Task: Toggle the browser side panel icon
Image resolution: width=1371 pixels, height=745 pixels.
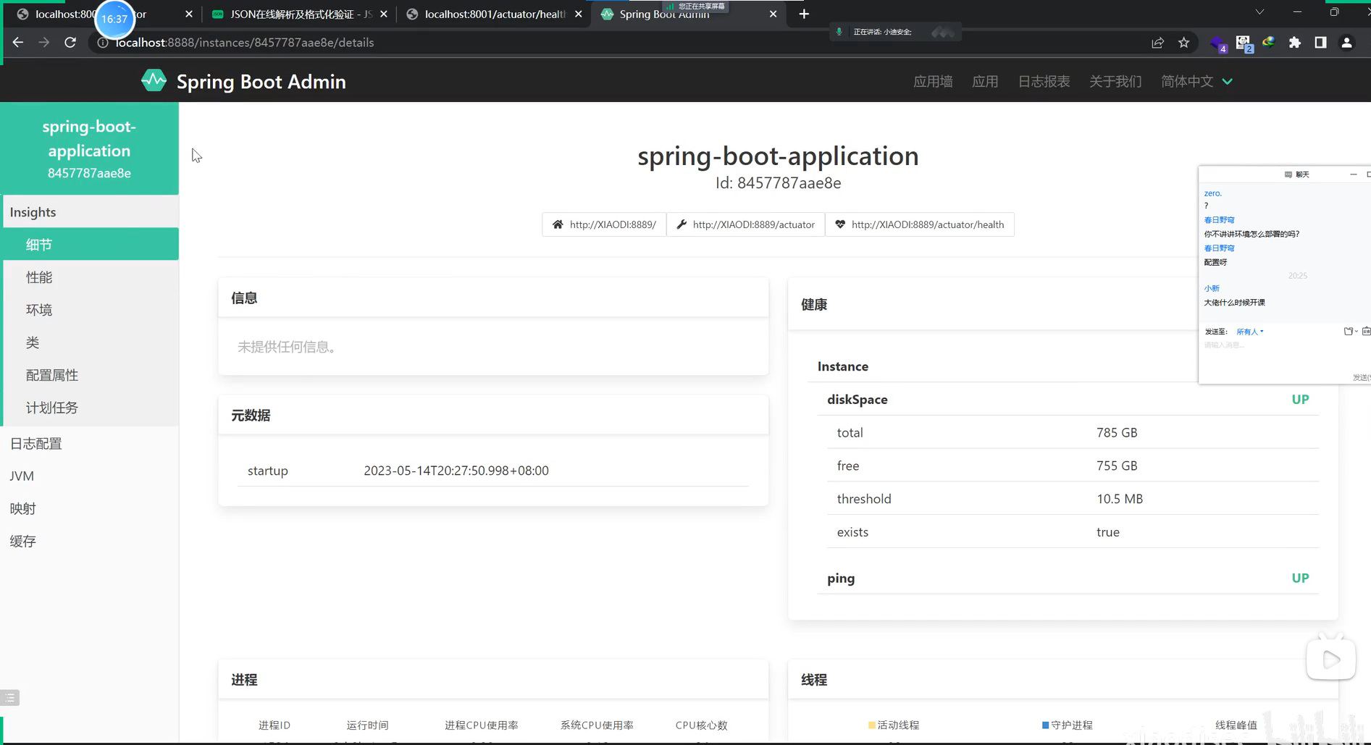Action: (x=1320, y=43)
